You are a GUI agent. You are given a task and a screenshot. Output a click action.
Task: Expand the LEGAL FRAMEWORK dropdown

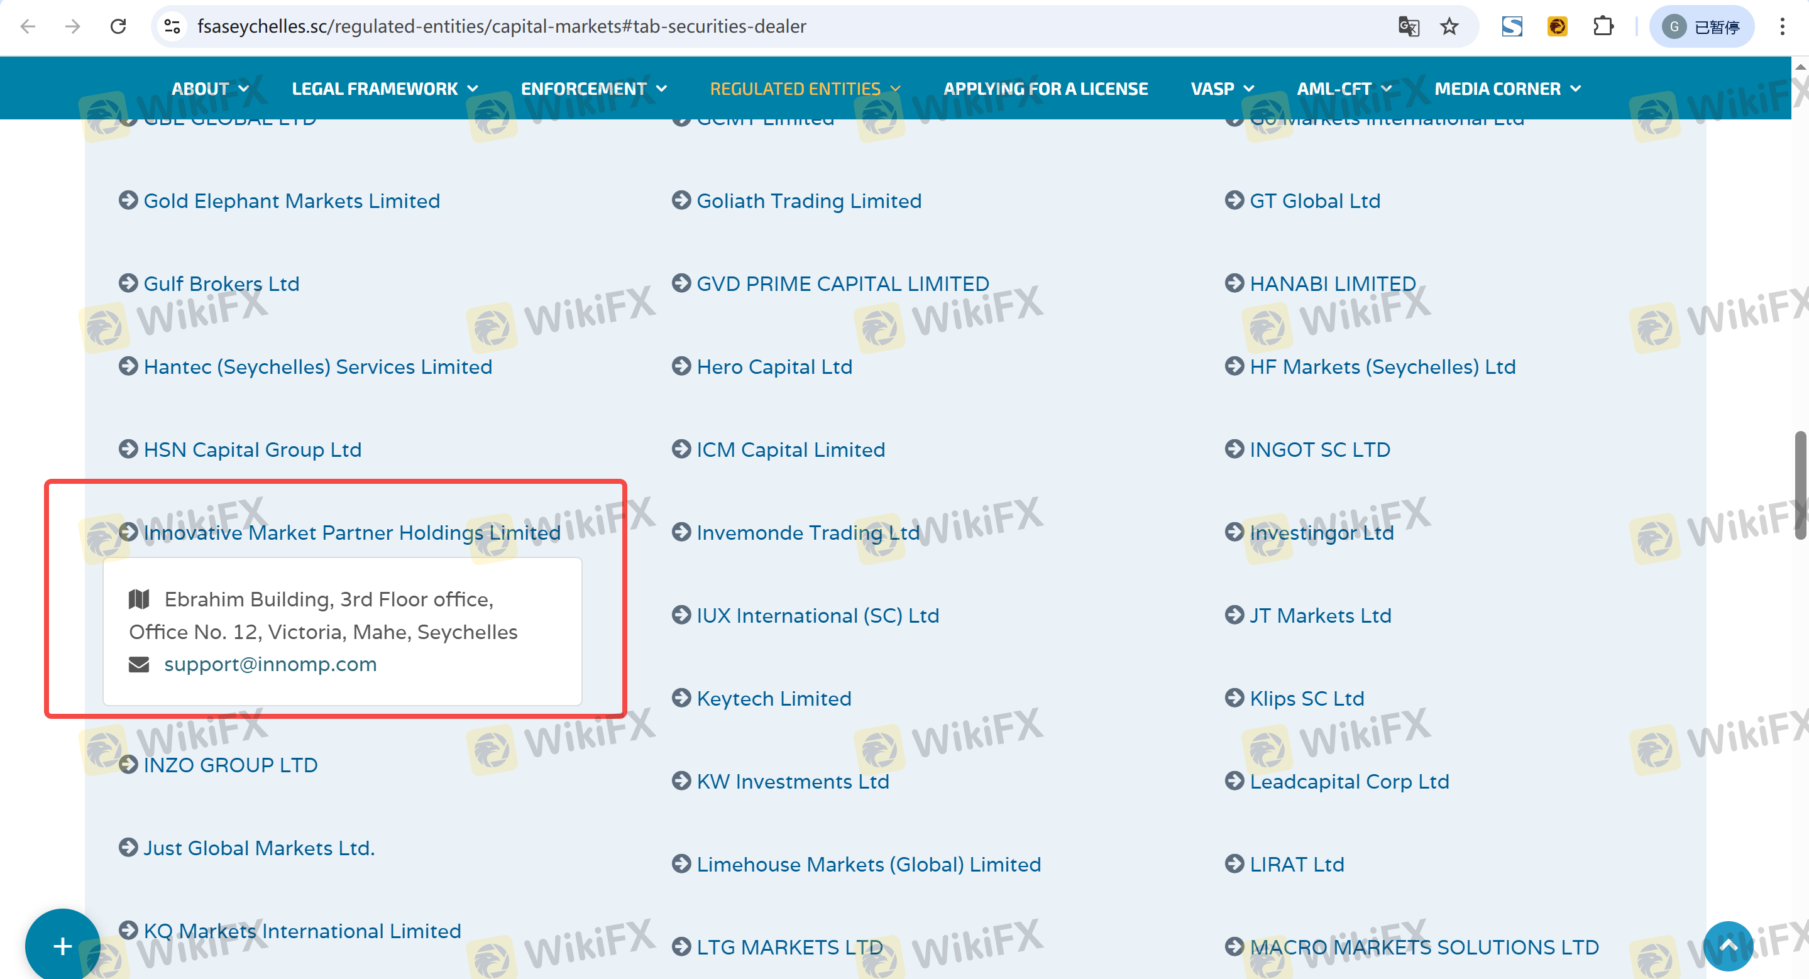(384, 89)
